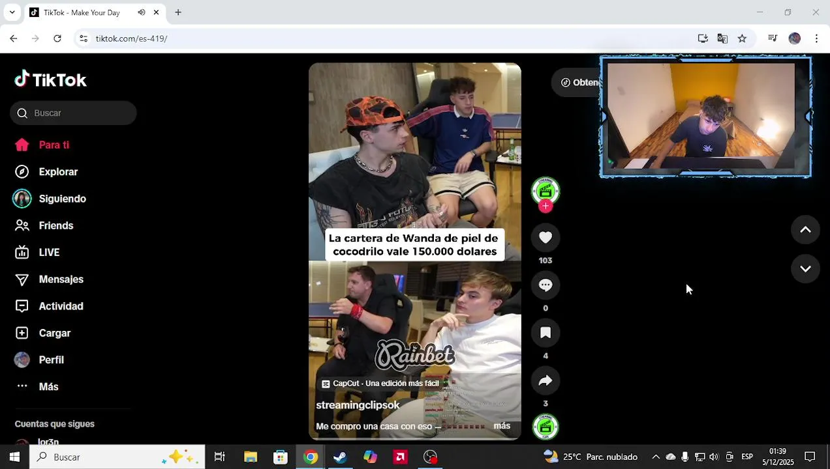This screenshot has width=830, height=469.
Task: Open File Explorer from taskbar
Action: click(x=251, y=457)
